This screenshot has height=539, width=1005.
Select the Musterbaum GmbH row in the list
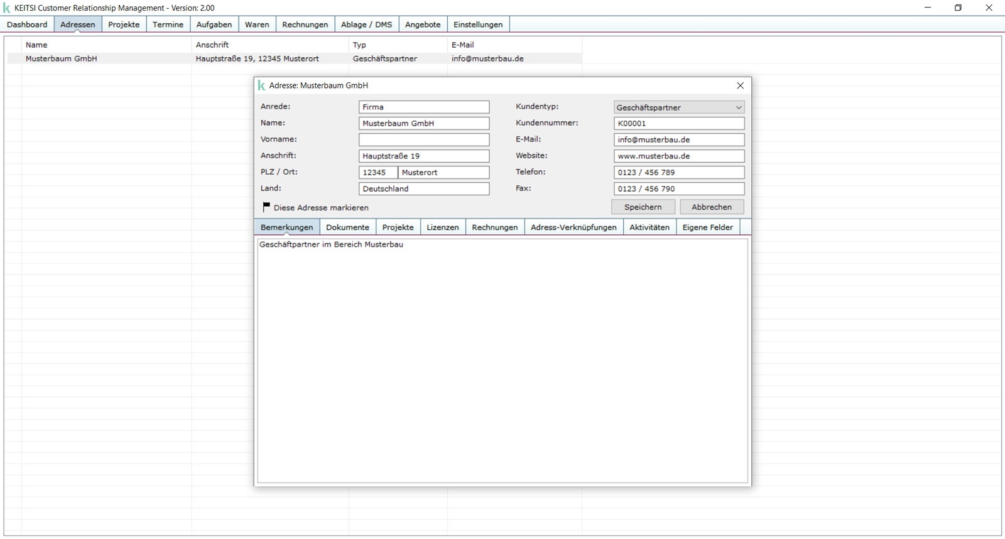coord(295,58)
